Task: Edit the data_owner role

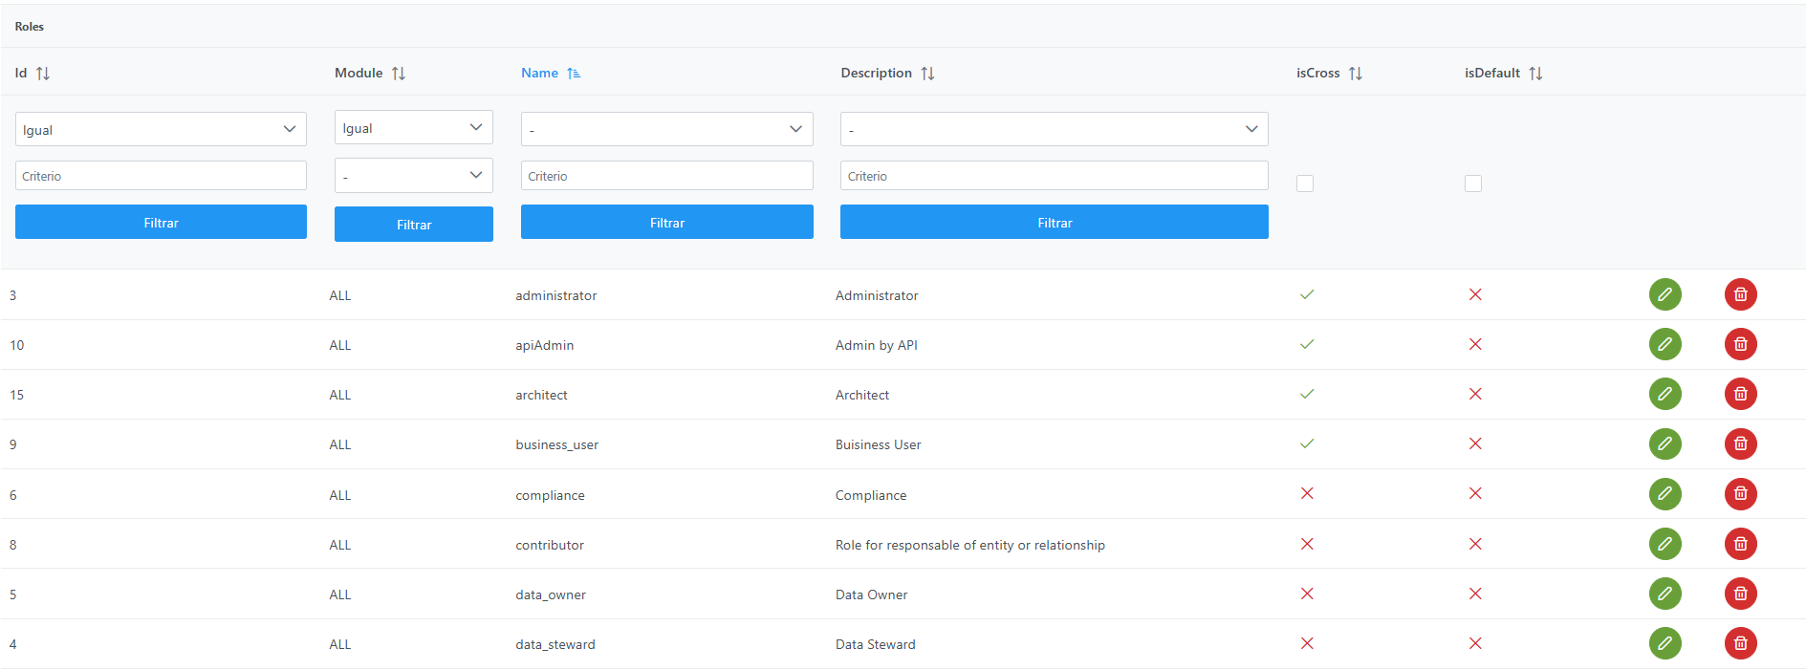Action: [1665, 594]
